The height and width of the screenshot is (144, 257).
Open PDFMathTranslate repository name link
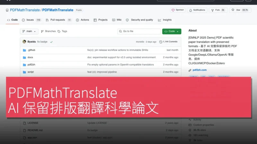(58, 10)
